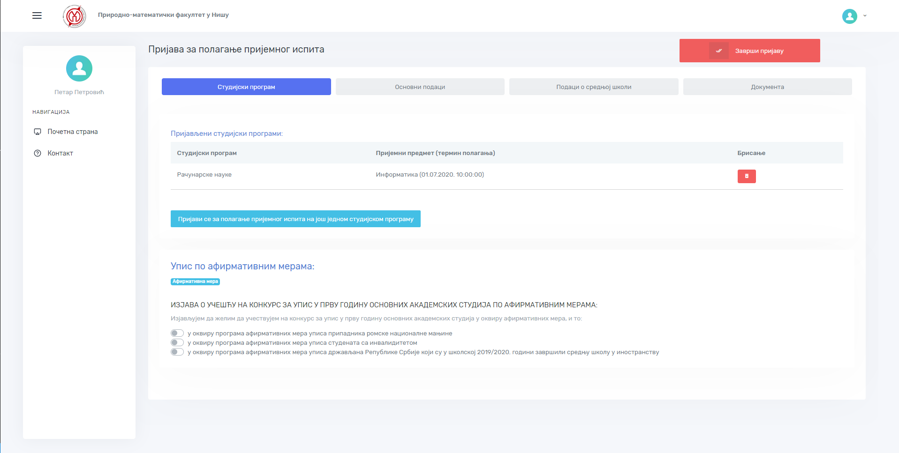Switch to the Основни подаци tab
The width and height of the screenshot is (899, 453).
pyautogui.click(x=420, y=87)
